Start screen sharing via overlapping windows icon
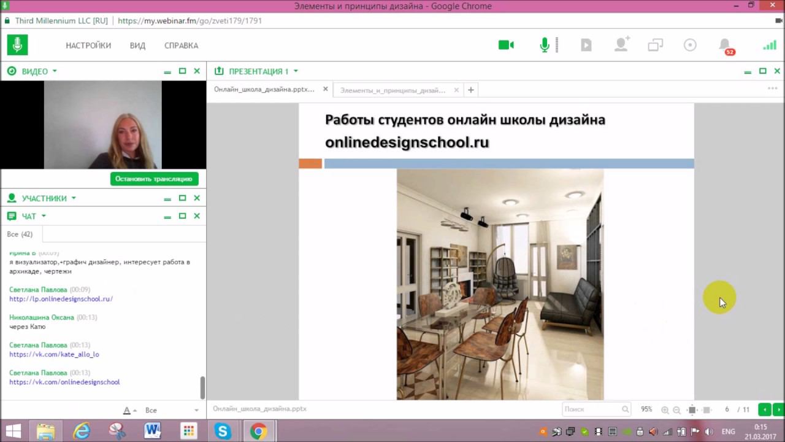The width and height of the screenshot is (785, 442). pos(656,45)
